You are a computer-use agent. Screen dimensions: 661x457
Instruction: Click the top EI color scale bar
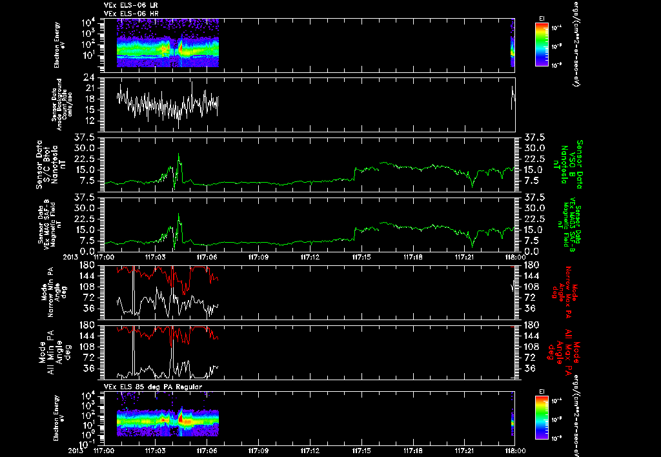(542, 45)
